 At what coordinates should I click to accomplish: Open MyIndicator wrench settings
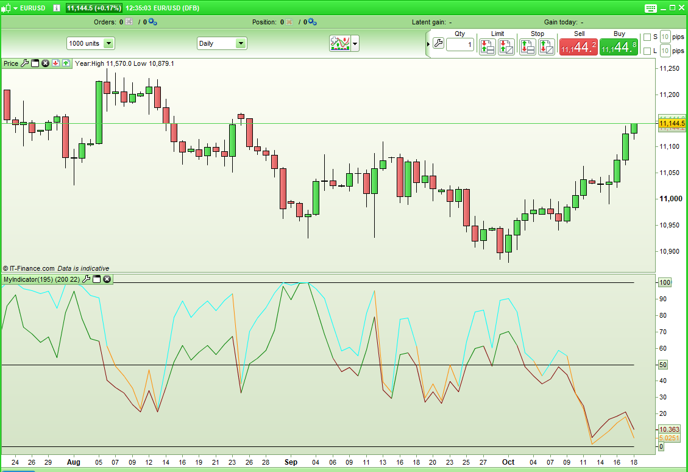pos(87,279)
